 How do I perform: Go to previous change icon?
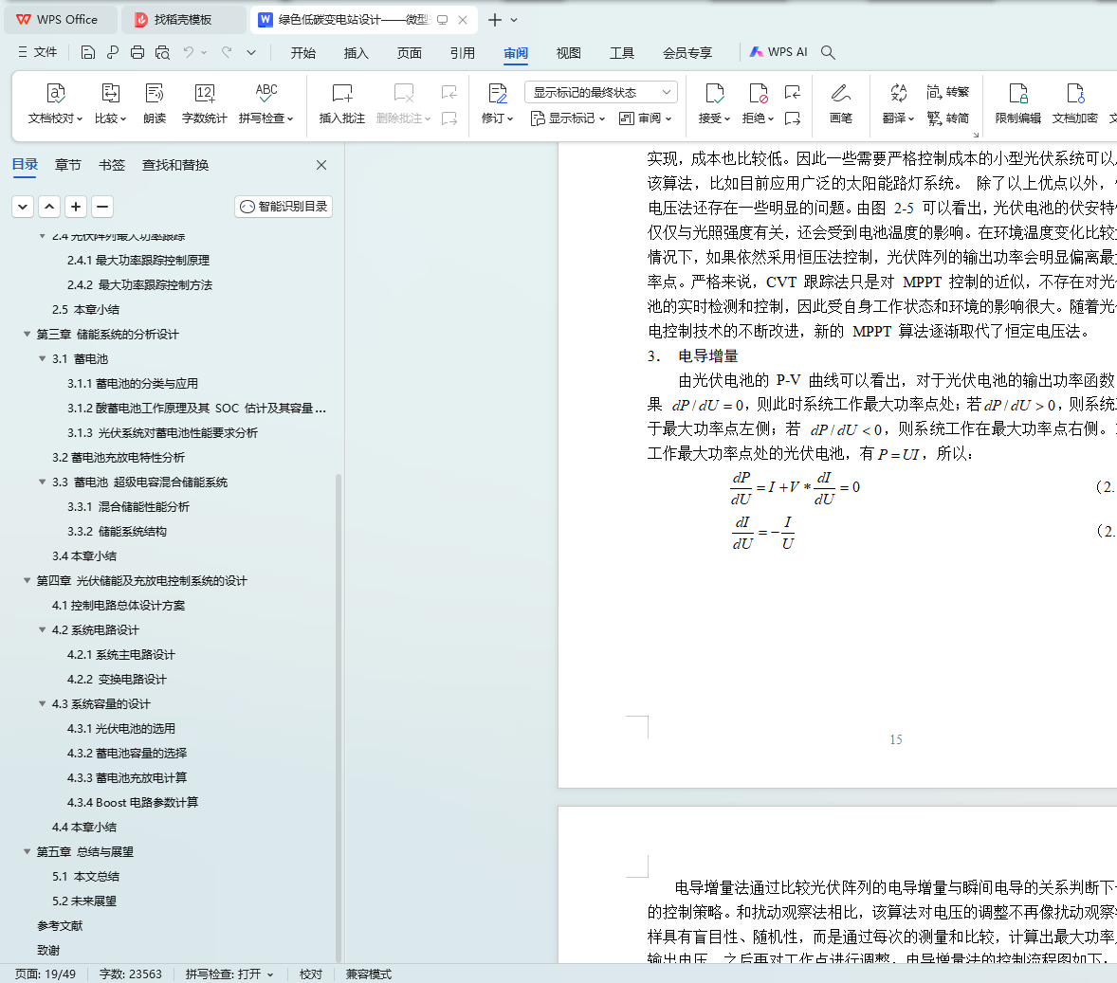(792, 92)
